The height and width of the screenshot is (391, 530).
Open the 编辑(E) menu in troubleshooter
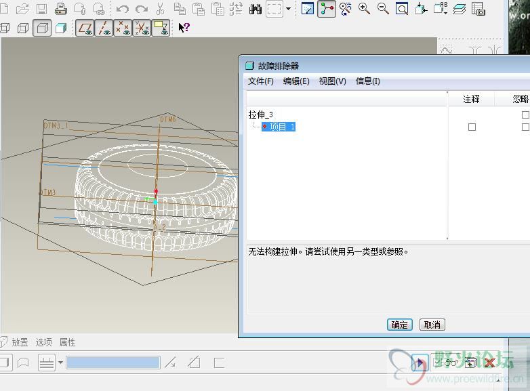[x=296, y=81]
